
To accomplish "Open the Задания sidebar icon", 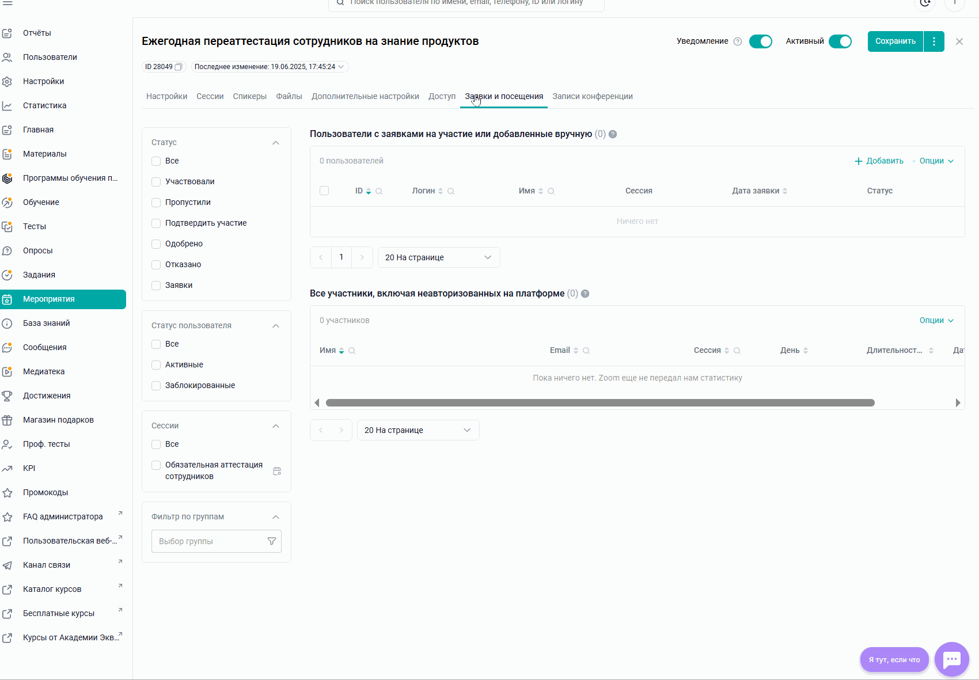I will click(x=7, y=275).
